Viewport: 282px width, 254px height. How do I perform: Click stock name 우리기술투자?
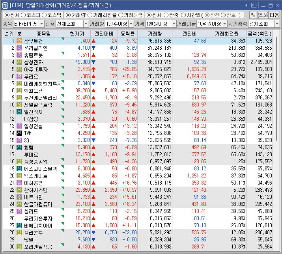38,219
